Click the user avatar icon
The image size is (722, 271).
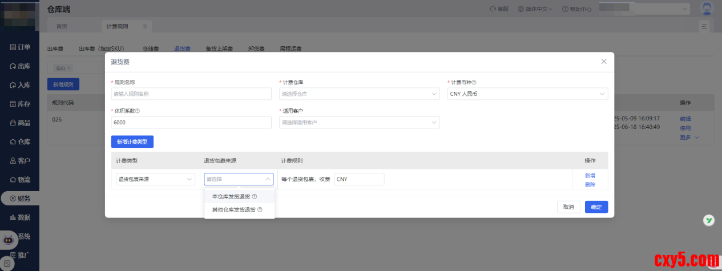point(707,9)
